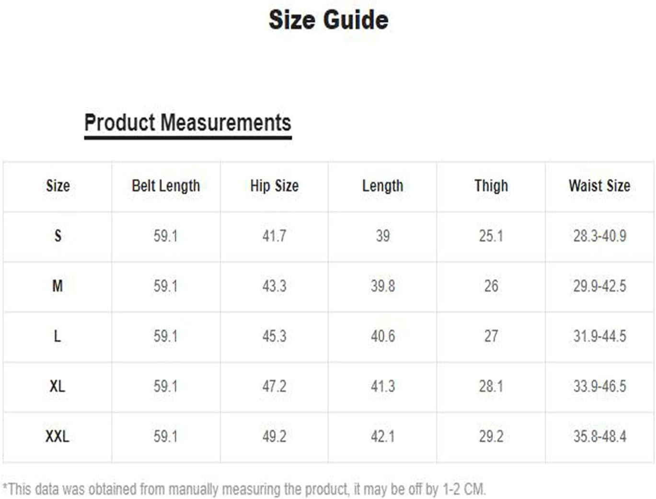Click the Waist Size column header
The image size is (656, 499).
pos(599,186)
